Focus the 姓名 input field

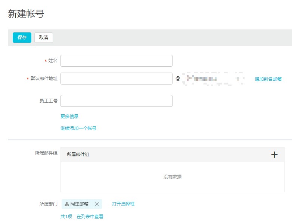116,61
